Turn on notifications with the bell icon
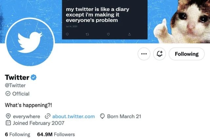The image size is (210, 140). click(160, 54)
